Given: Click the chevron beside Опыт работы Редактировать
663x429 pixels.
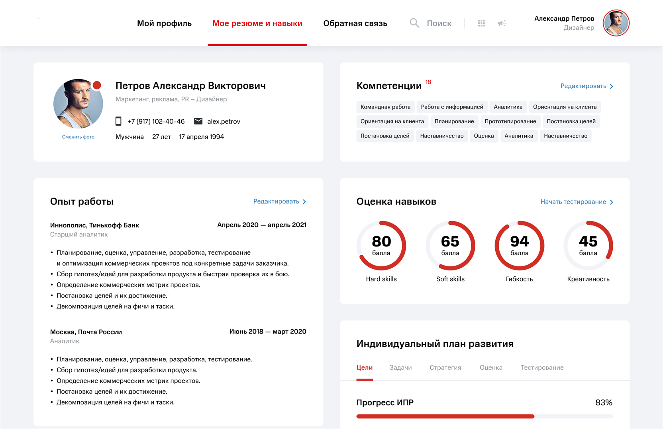Looking at the screenshot, I should (304, 202).
